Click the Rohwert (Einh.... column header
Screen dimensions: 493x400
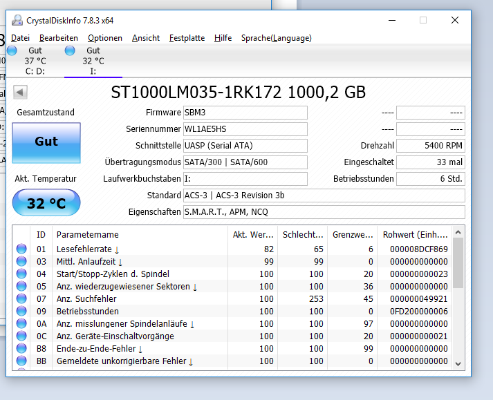[415, 235]
